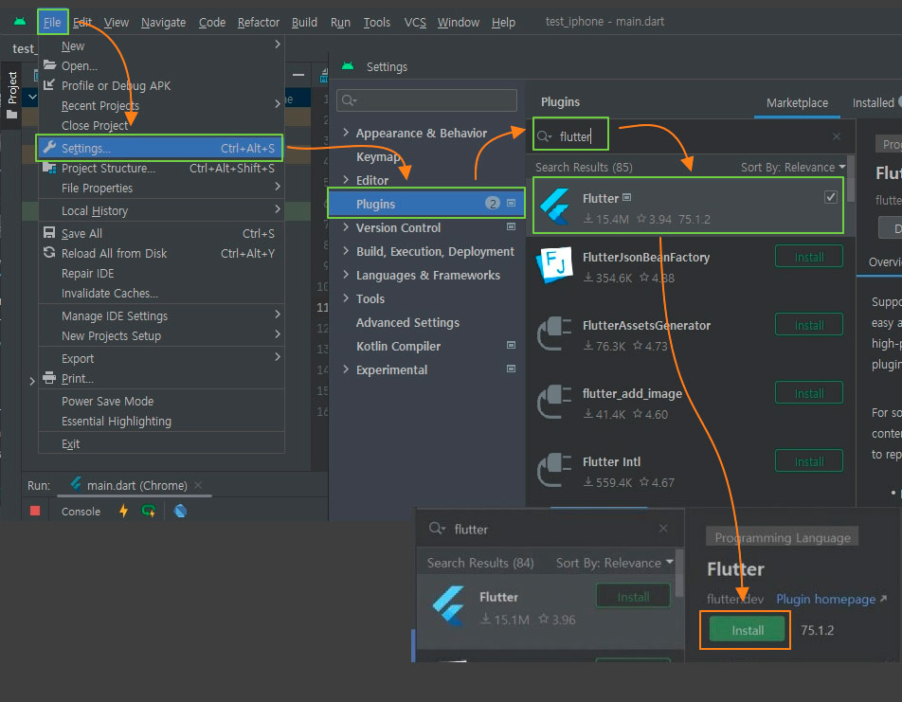Open the File menu
The height and width of the screenshot is (702, 902).
click(x=52, y=23)
